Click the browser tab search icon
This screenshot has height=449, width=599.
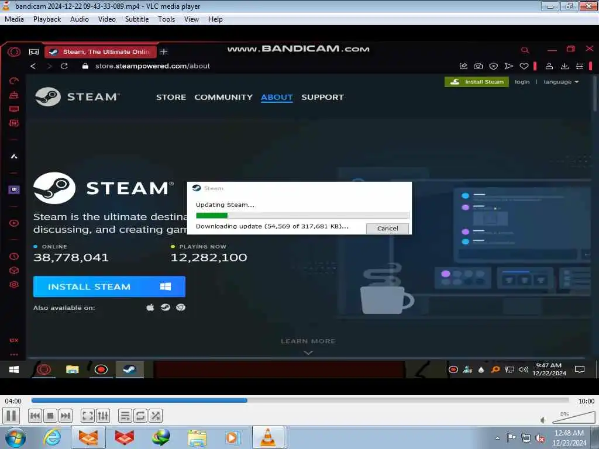(525, 50)
